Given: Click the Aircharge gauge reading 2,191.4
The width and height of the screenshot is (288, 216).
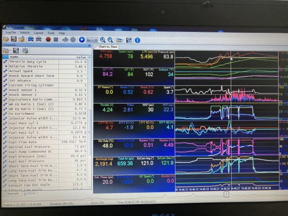Looking at the screenshot, I should tap(103, 164).
